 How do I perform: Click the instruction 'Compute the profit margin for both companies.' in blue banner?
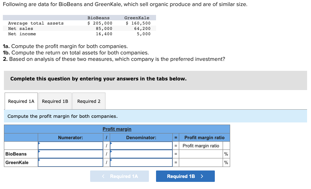[62, 116]
